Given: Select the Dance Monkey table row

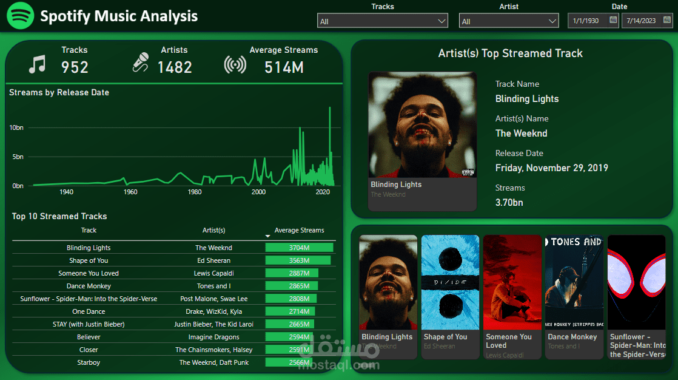Looking at the screenshot, I should point(174,286).
